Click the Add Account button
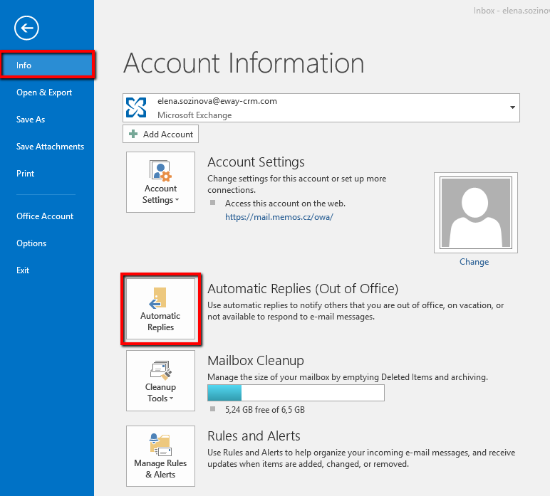 [160, 134]
